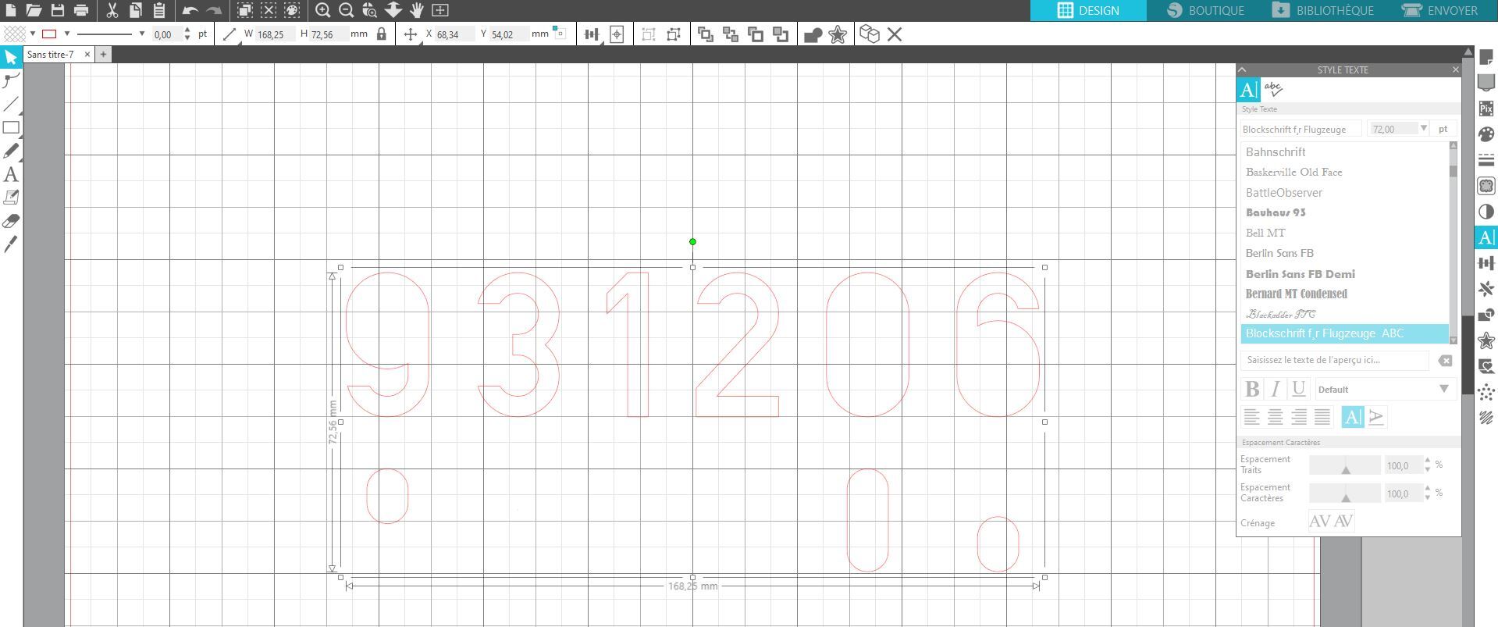The width and height of the screenshot is (1498, 627).
Task: Open the Default font style dropdown
Action: [x=1385, y=389]
